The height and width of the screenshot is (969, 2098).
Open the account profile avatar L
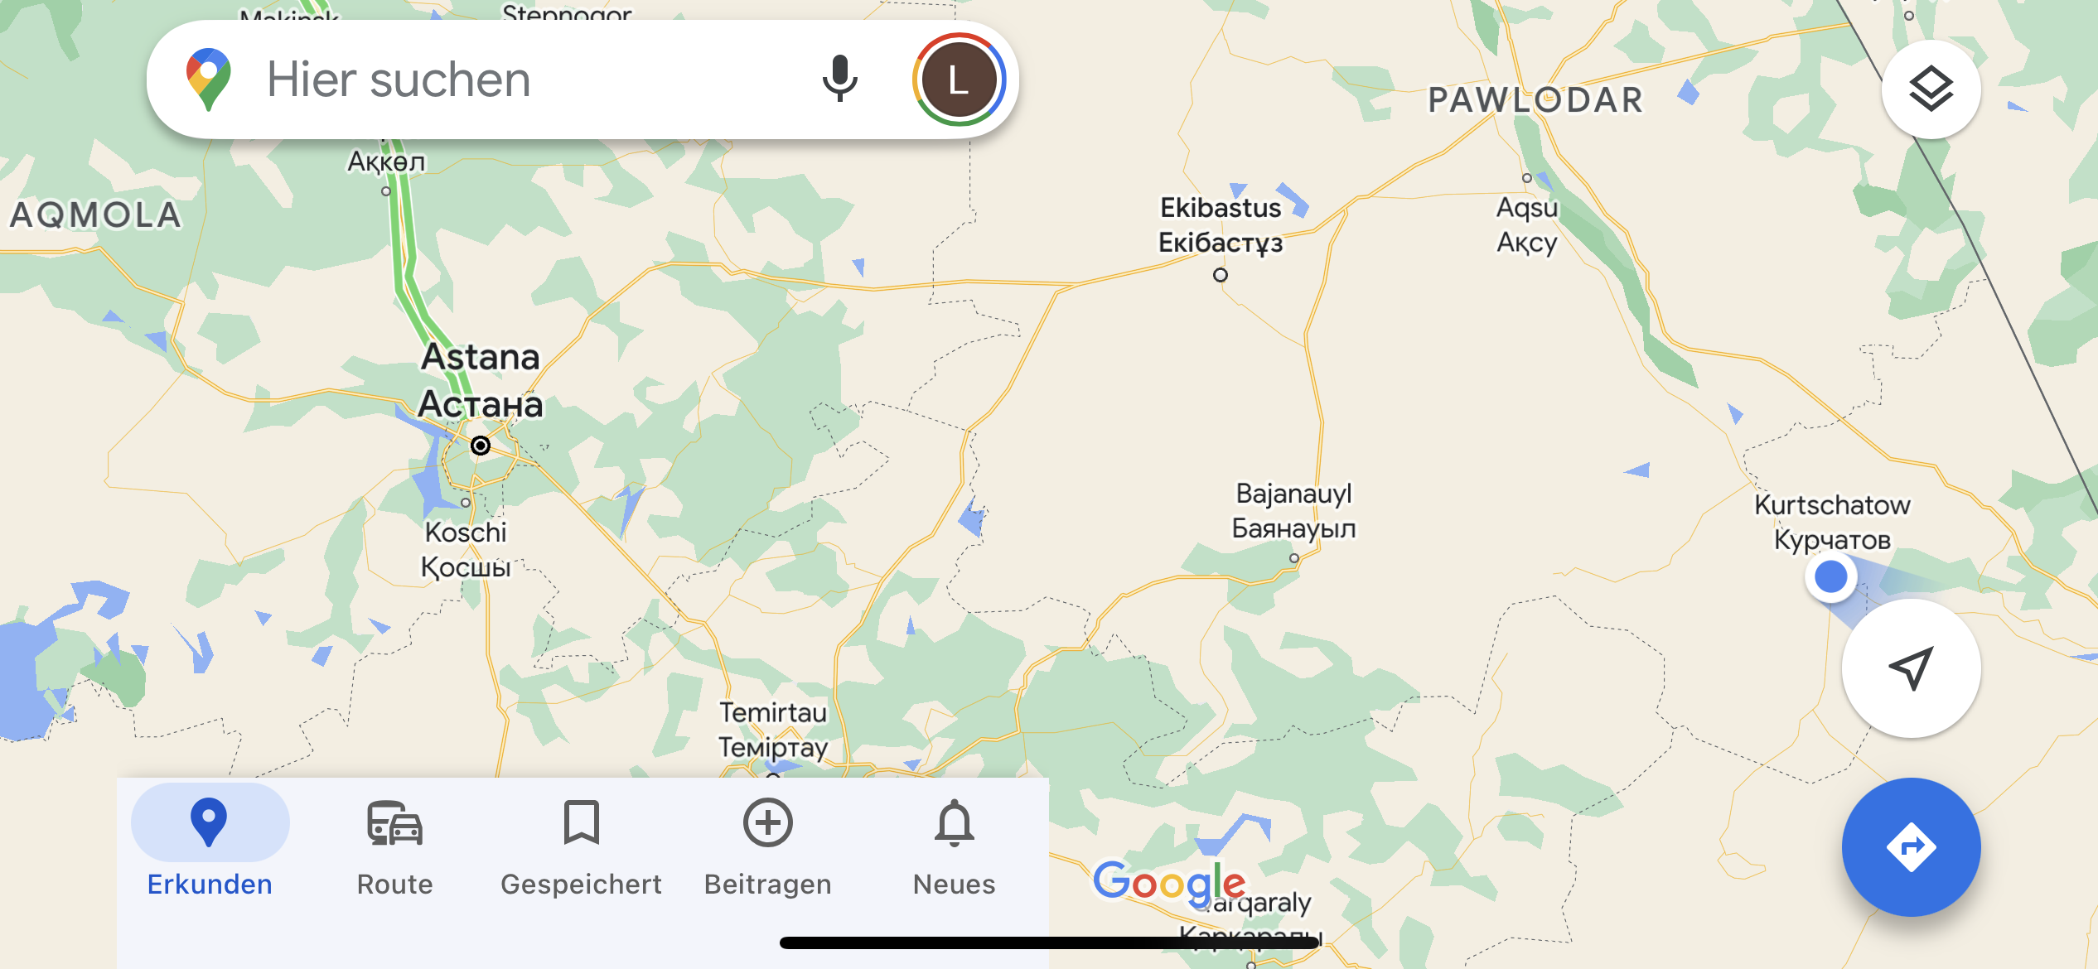[x=959, y=80]
